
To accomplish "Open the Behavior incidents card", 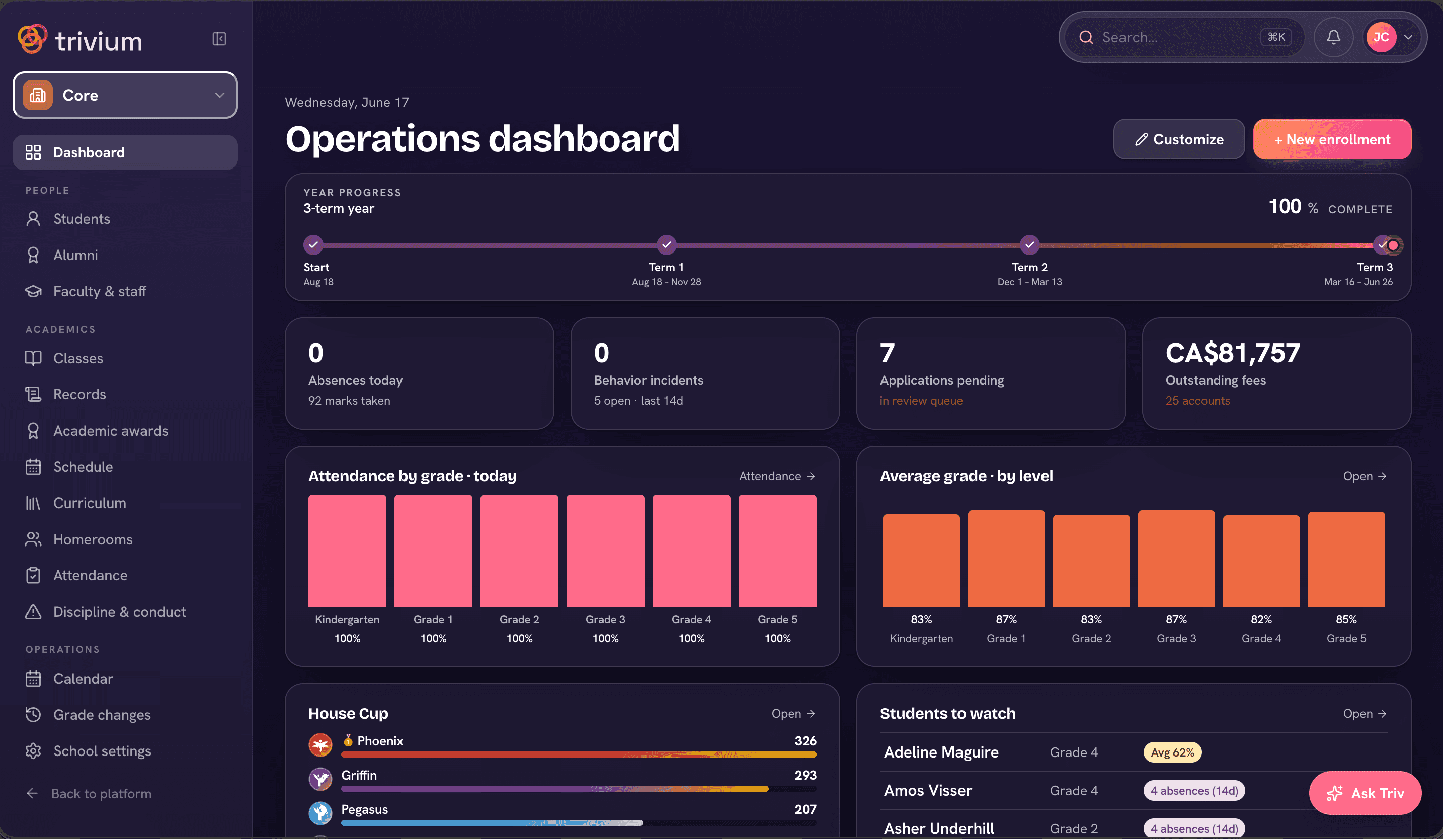I will pyautogui.click(x=705, y=373).
